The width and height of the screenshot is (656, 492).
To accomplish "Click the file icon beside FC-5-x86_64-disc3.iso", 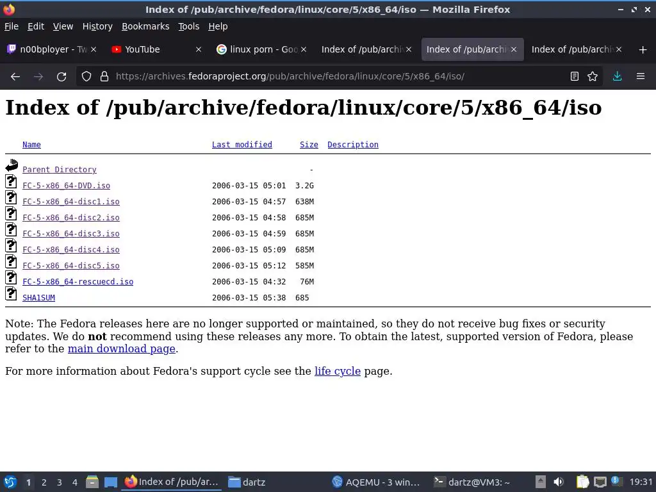I will pyautogui.click(x=11, y=230).
